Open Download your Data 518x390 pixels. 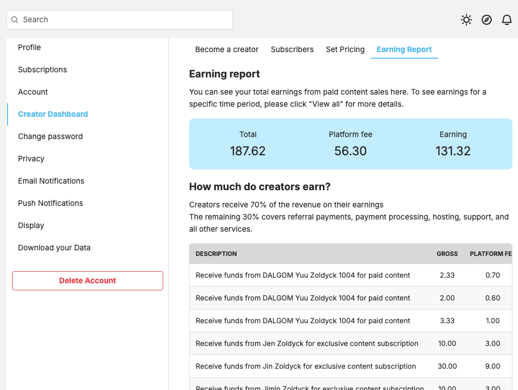tap(54, 248)
